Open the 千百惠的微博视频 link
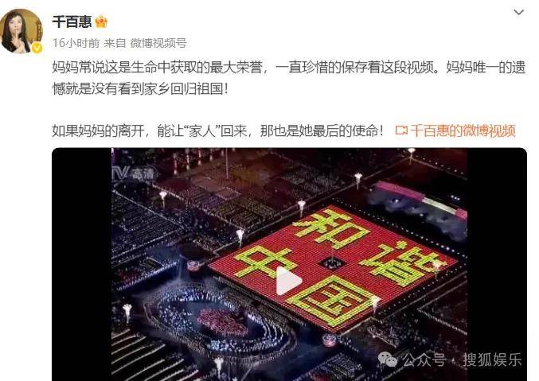This screenshot has width=539, height=381. coord(463,131)
